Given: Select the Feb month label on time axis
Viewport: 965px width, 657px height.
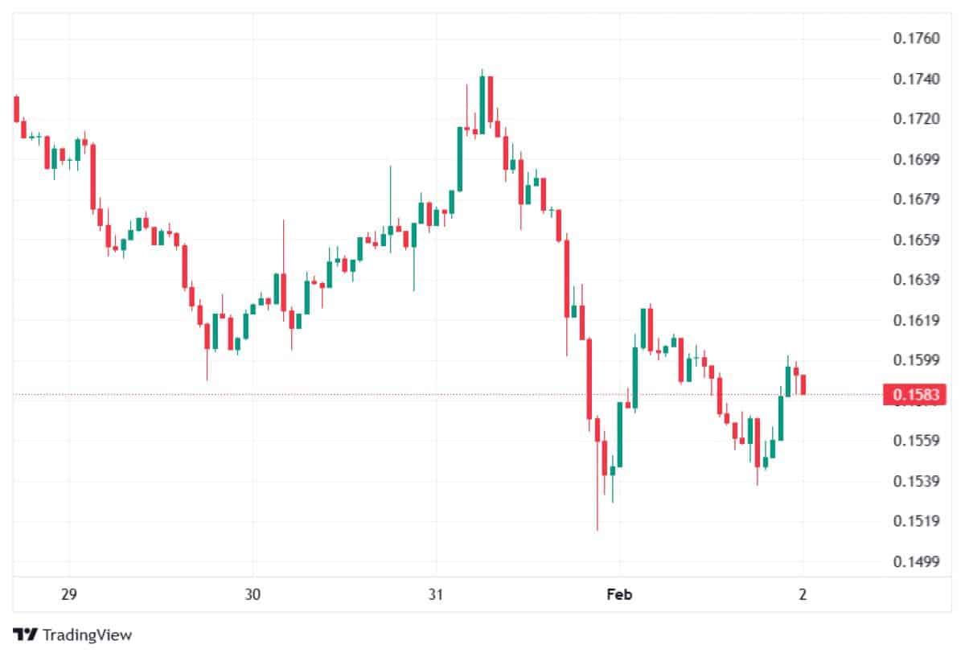Looking at the screenshot, I should point(618,595).
